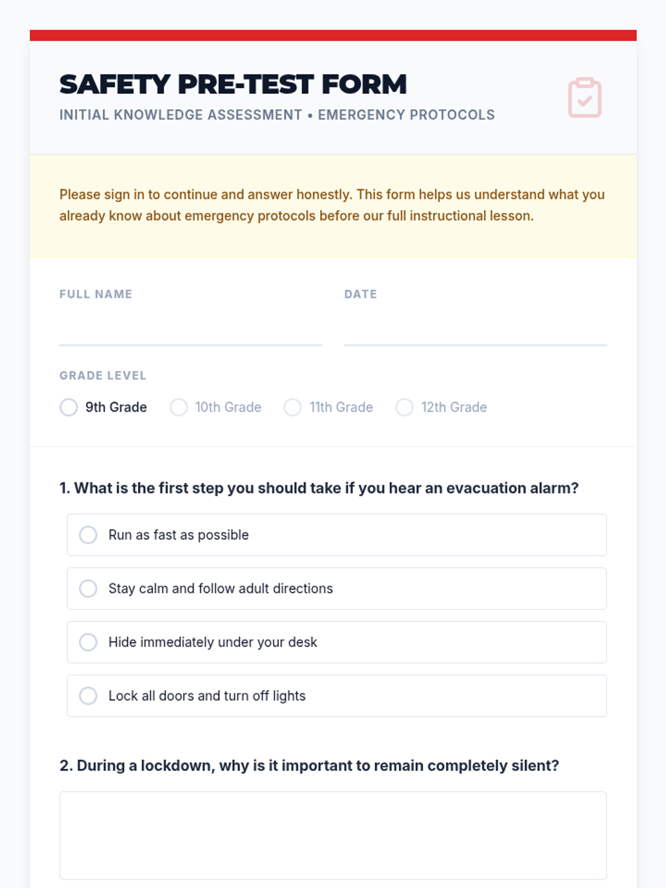The height and width of the screenshot is (888, 666).
Task: Click the Date field label
Action: coord(361,294)
